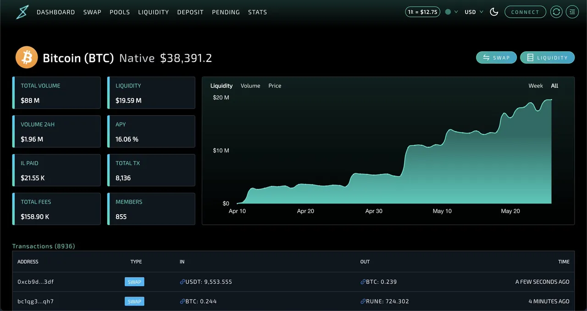
Task: Click Swap tag in 0xcb9d...3df row
Action: click(134, 282)
